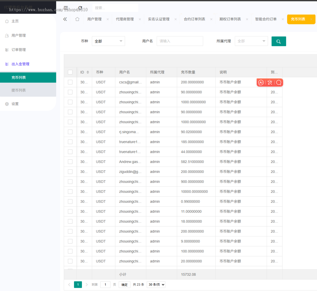Screen dimensions: 317x291
Task: Click the magic wand icon in the red toolbar
Action: pyautogui.click(x=270, y=83)
